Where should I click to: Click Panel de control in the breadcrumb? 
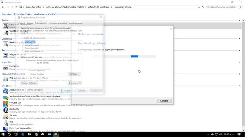pyautogui.click(x=33, y=7)
